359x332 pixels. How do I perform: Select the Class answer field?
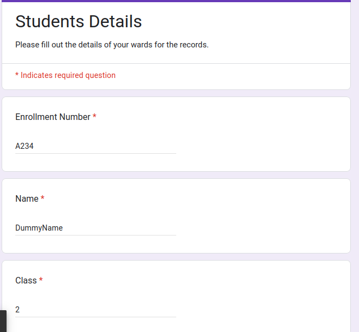pyautogui.click(x=95, y=310)
